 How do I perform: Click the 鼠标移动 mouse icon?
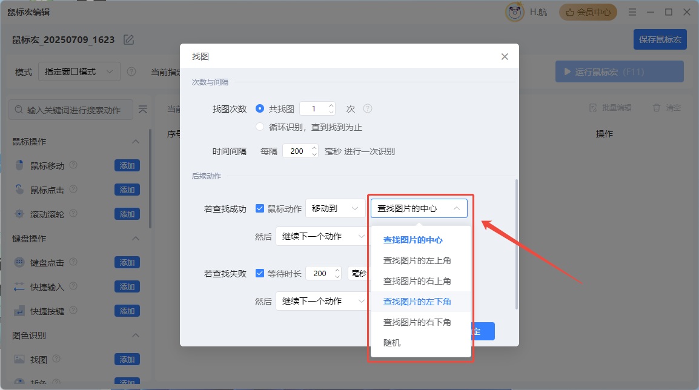tap(19, 165)
